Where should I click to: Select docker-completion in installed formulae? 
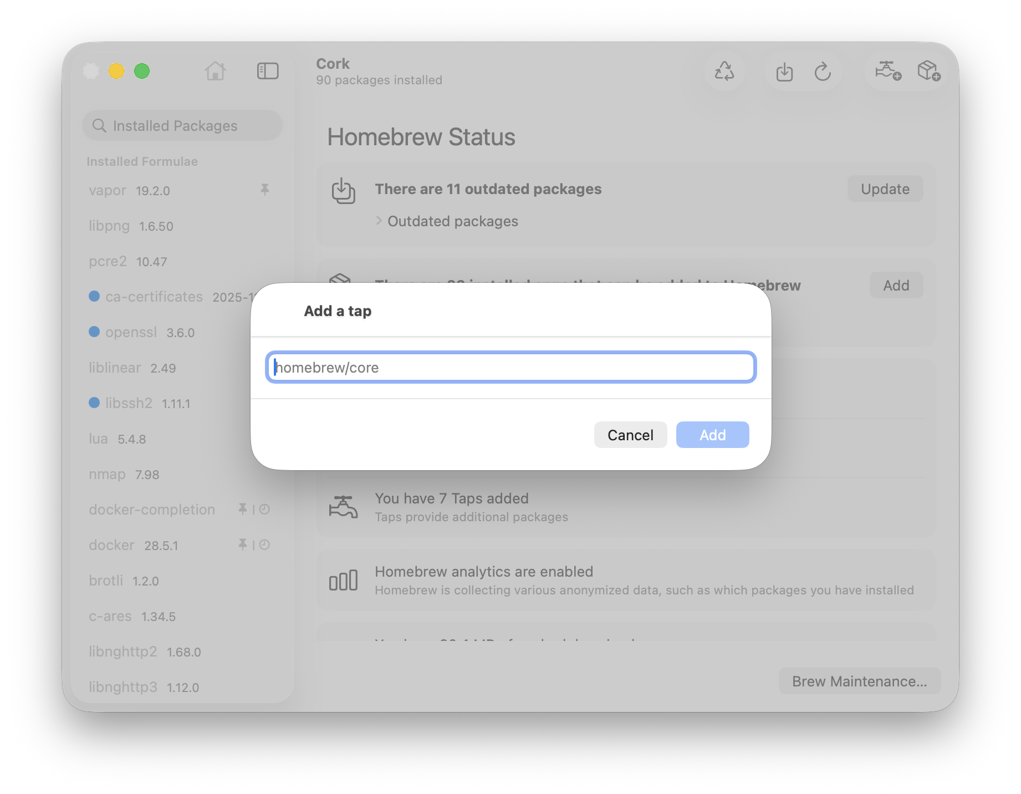pyautogui.click(x=152, y=510)
